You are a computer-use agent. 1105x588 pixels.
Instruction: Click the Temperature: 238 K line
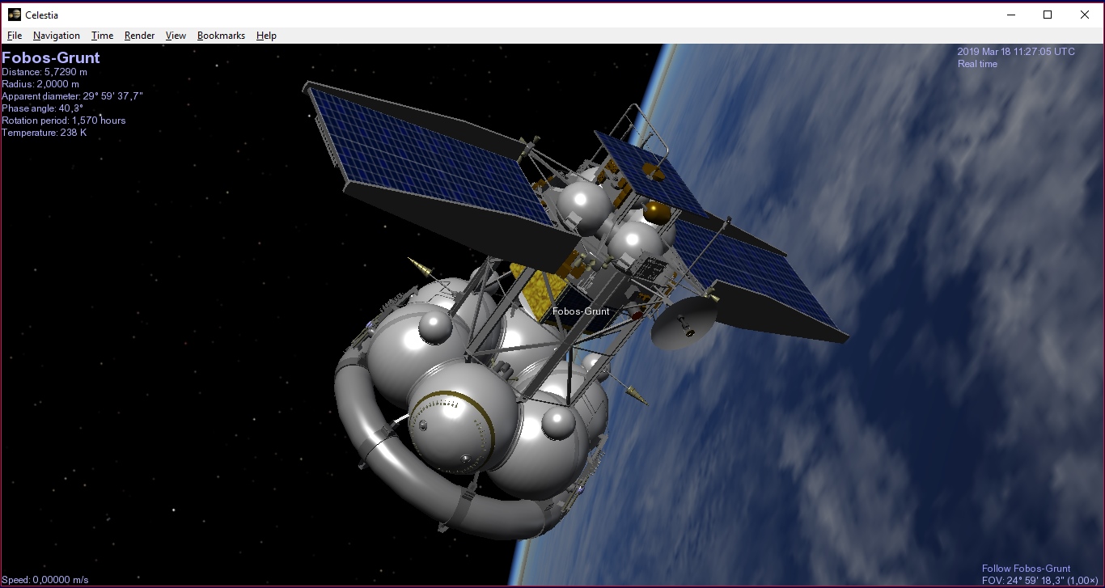(x=44, y=133)
